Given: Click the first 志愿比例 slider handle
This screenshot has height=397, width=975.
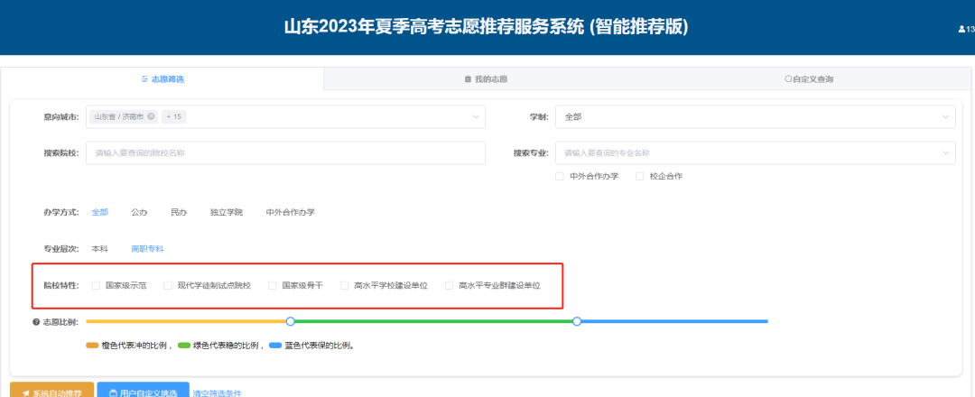Looking at the screenshot, I should [x=291, y=321].
